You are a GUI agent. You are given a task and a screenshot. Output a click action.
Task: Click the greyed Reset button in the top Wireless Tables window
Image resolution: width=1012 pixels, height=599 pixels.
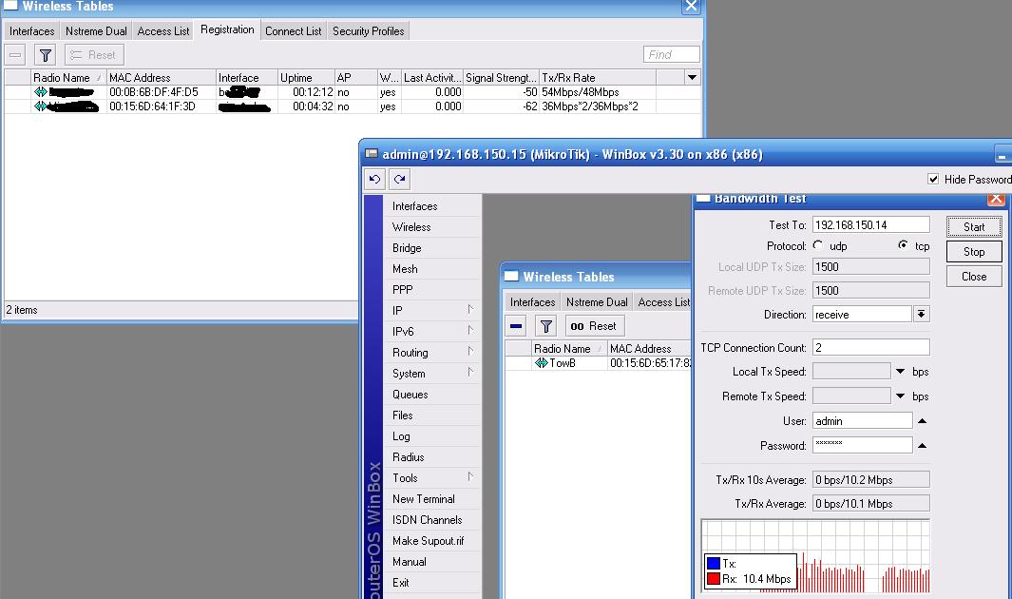tap(94, 55)
